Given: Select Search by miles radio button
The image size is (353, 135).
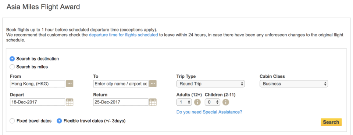Looking at the screenshot, I should tap(12, 67).
